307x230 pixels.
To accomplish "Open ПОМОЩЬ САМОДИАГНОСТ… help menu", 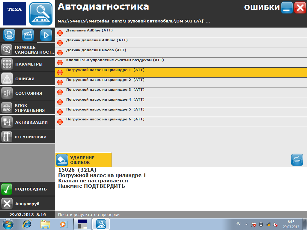I will tap(28, 50).
